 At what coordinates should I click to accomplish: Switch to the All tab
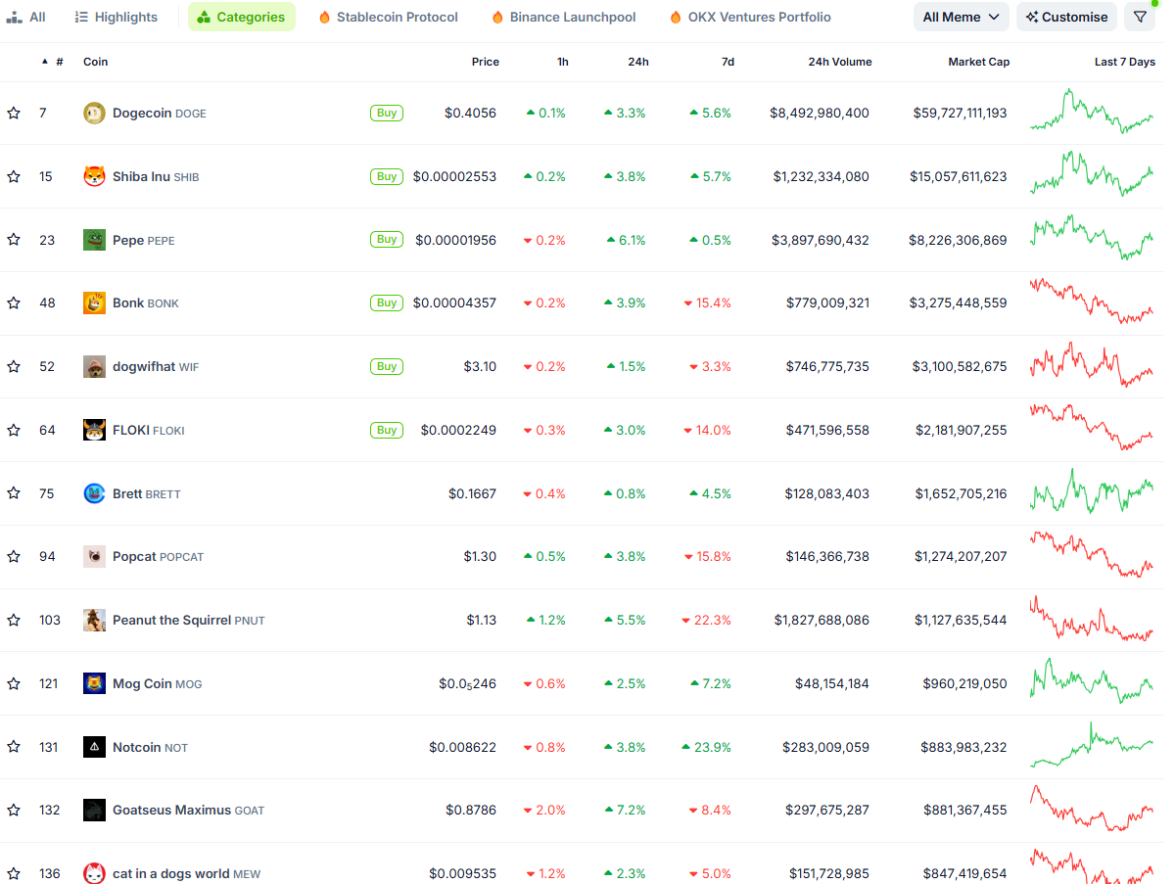(26, 17)
